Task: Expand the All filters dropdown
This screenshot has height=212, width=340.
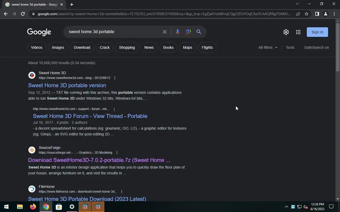Action: [268, 47]
